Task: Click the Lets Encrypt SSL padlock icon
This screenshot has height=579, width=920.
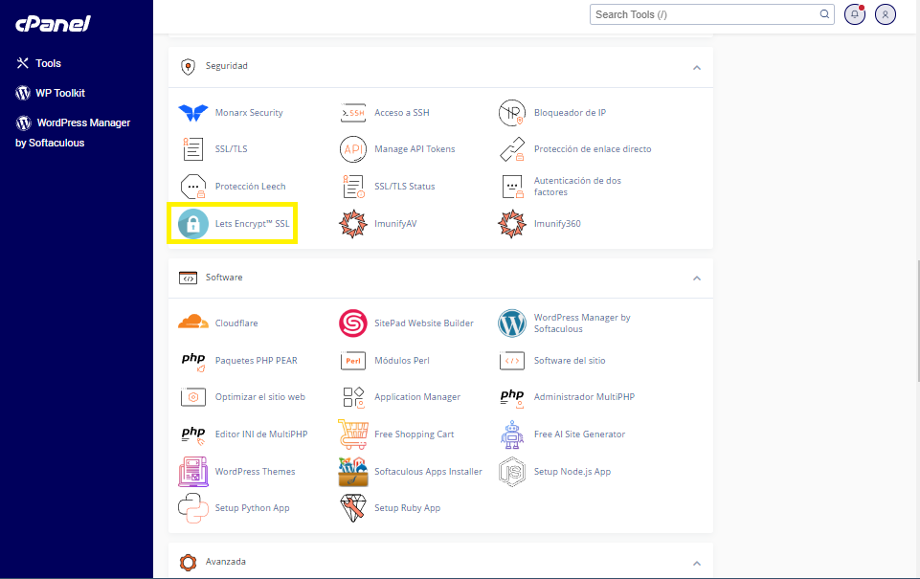Action: (193, 224)
